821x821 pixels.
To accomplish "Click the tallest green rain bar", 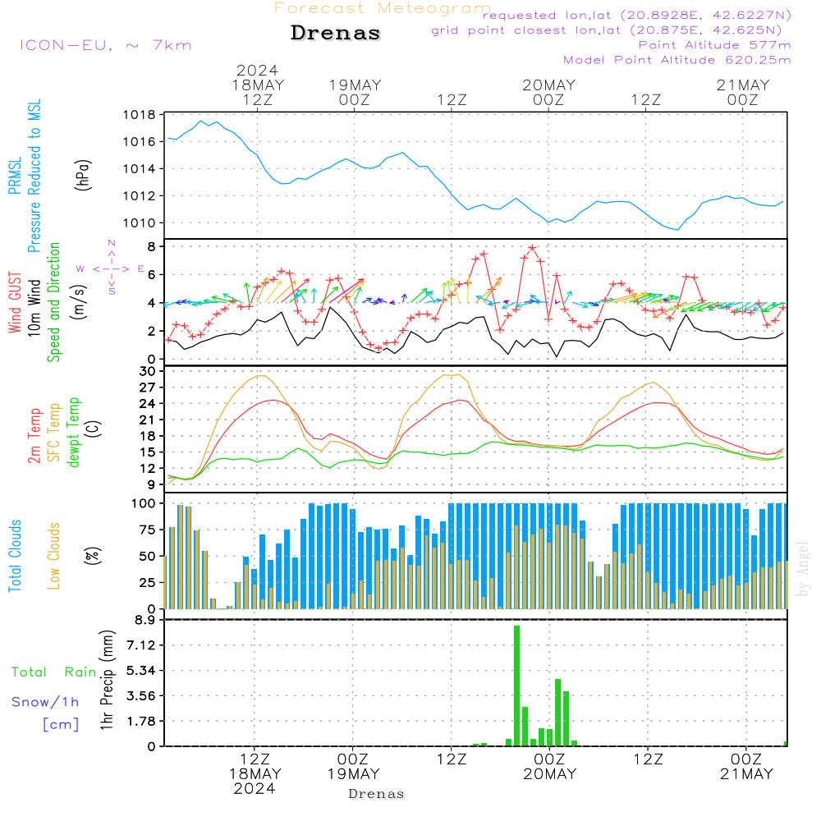I will [516, 686].
